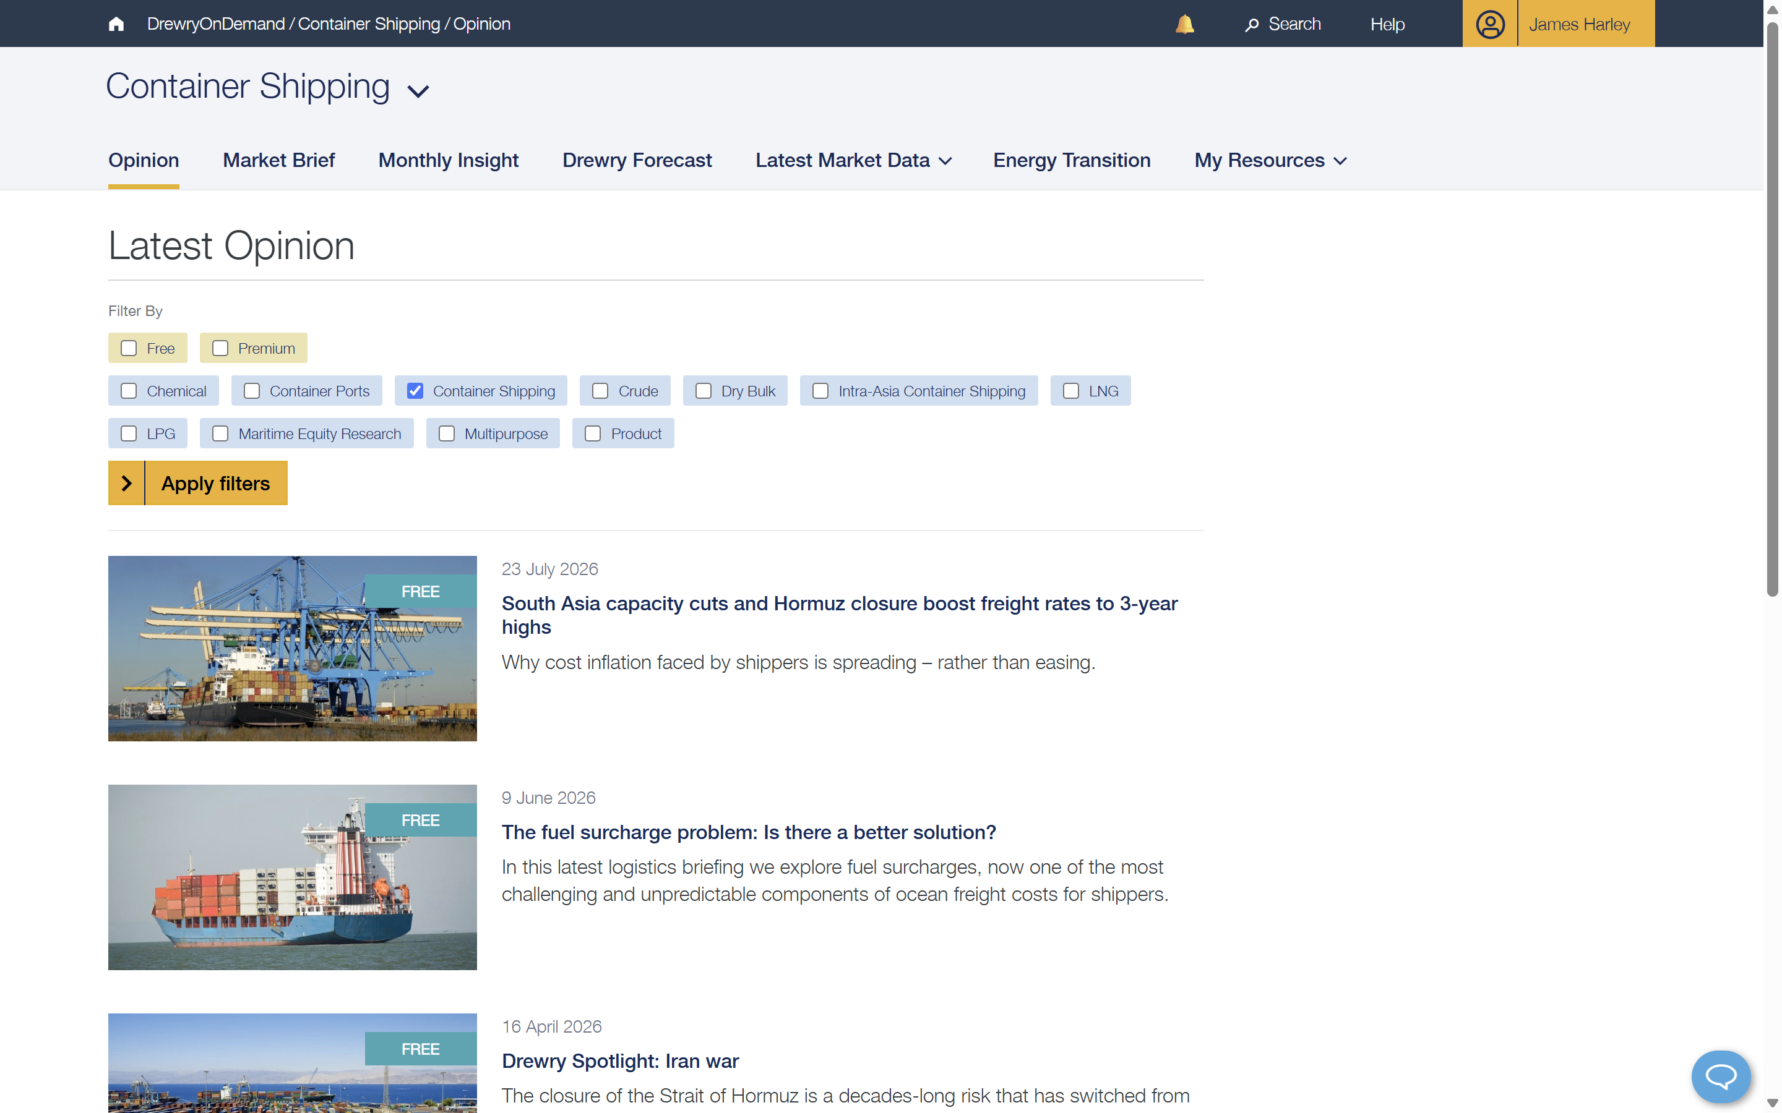The height and width of the screenshot is (1113, 1782).
Task: Tick the Free filter checkbox
Action: click(129, 348)
